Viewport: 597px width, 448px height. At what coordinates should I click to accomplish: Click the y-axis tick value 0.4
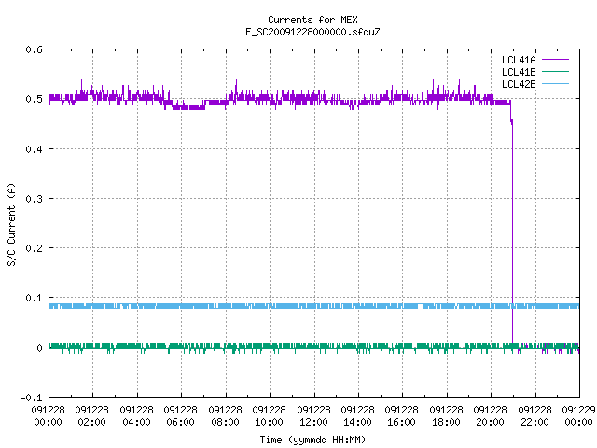click(x=35, y=149)
